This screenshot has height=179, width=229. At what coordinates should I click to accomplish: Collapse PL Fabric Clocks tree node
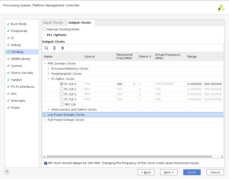click(x=49, y=79)
